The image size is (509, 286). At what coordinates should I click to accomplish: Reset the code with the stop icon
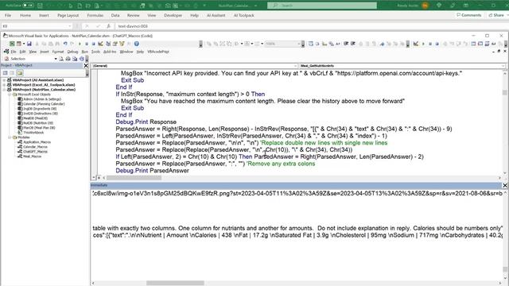pyautogui.click(x=94, y=44)
